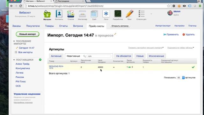Expand the app list arrow after Списки дел

pos(151,14)
